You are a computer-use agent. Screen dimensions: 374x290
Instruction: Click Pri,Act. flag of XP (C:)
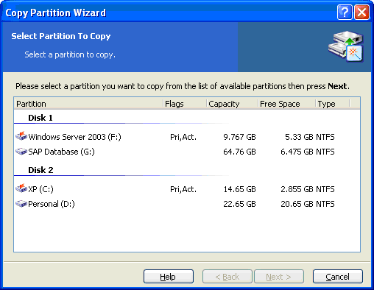click(x=183, y=189)
